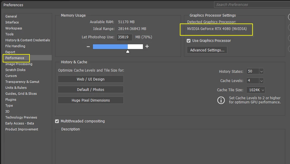Click the Ideal Range 28144-36843 MB value
This screenshot has width=290, height=164.
pyautogui.click(x=132, y=29)
